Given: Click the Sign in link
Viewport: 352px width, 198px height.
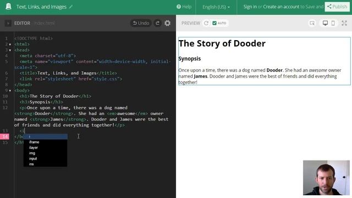Looking at the screenshot, I should pyautogui.click(x=250, y=7).
